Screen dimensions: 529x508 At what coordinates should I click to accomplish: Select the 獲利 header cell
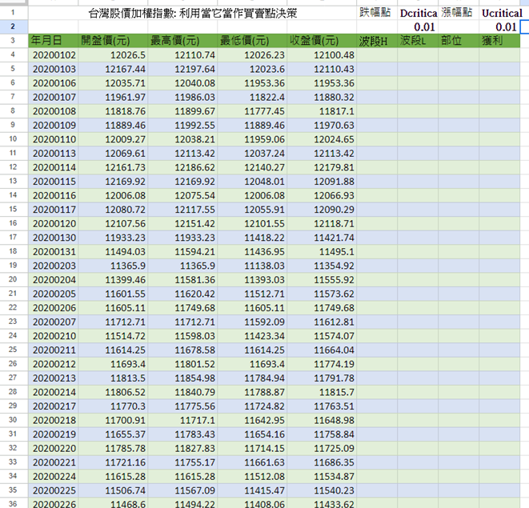click(499, 41)
